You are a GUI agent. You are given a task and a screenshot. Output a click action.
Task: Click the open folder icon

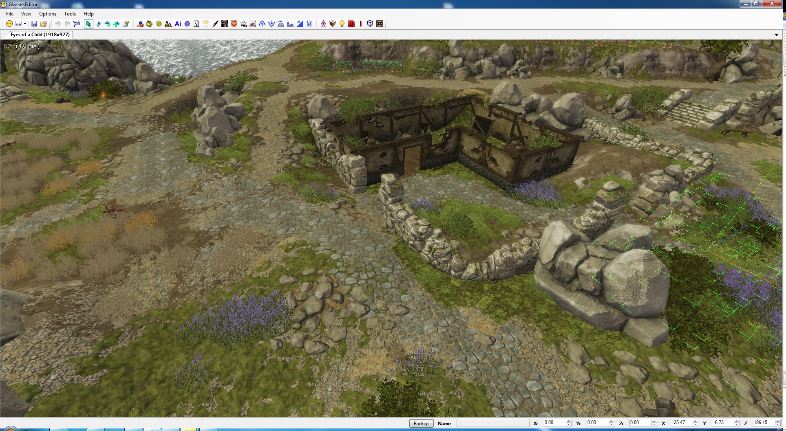coord(44,24)
